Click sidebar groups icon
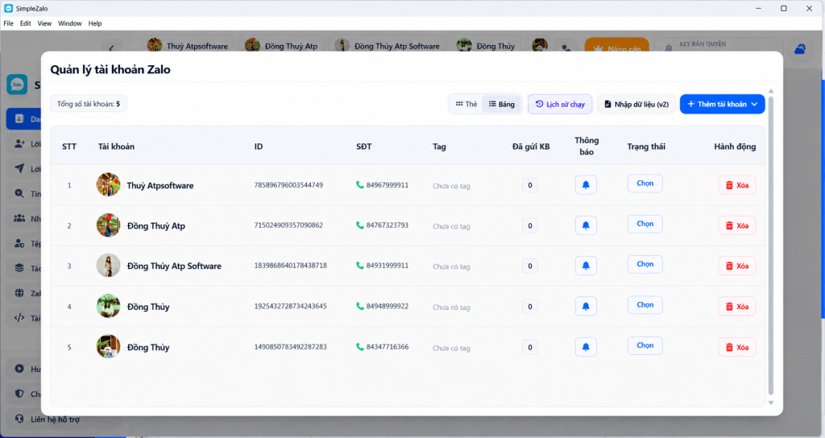 point(19,217)
